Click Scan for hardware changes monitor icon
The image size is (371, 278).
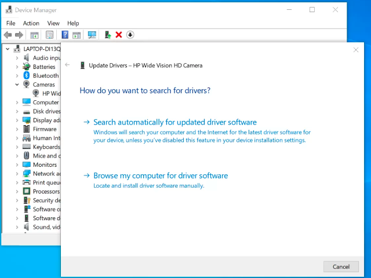tap(92, 35)
